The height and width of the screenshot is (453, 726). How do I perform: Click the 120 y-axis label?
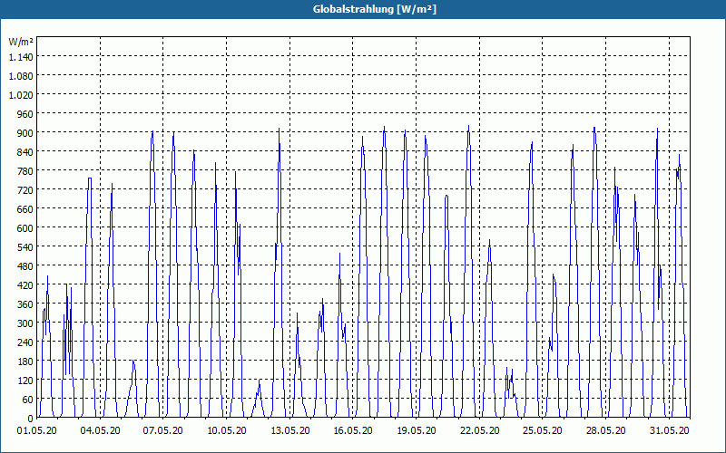pyautogui.click(x=25, y=381)
